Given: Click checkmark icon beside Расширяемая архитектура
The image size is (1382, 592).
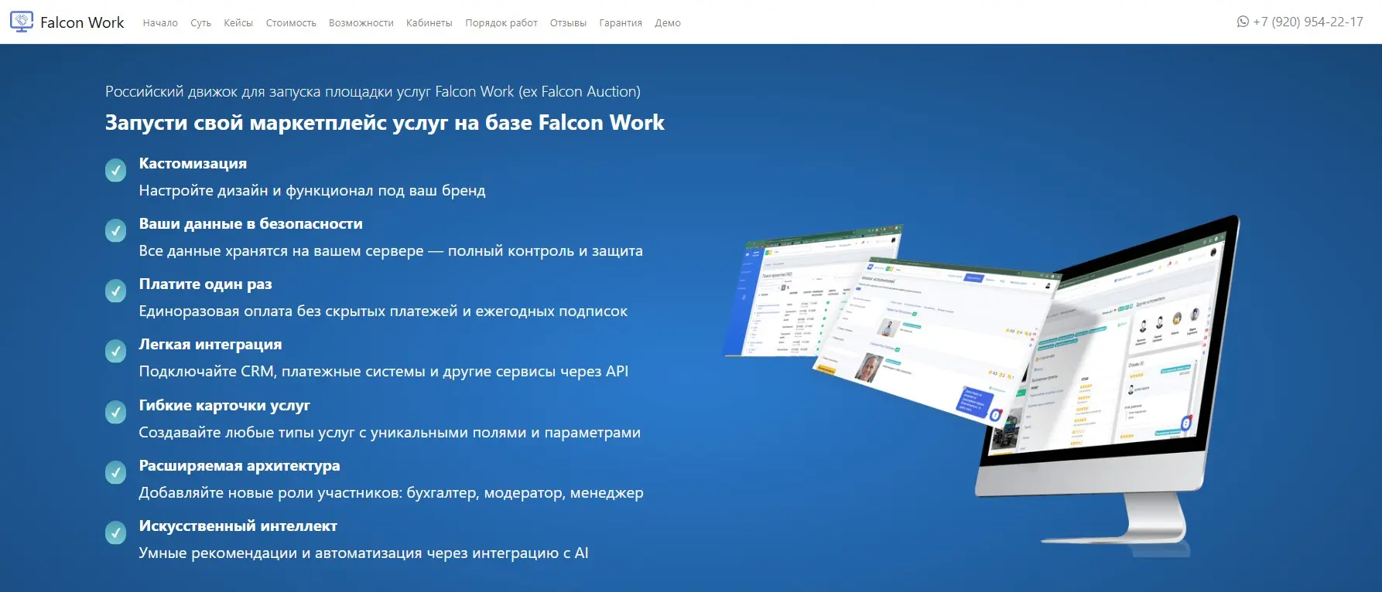Looking at the screenshot, I should [116, 472].
